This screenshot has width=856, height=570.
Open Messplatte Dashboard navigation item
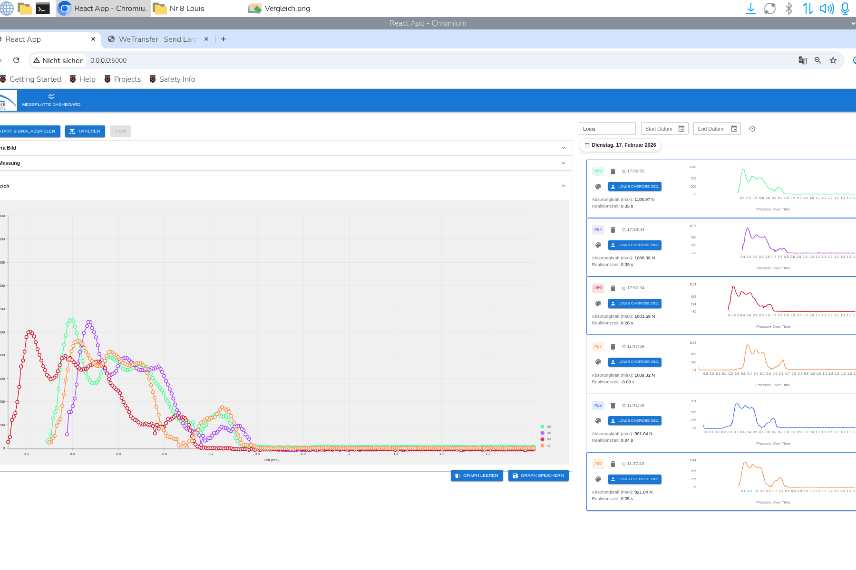coord(51,100)
